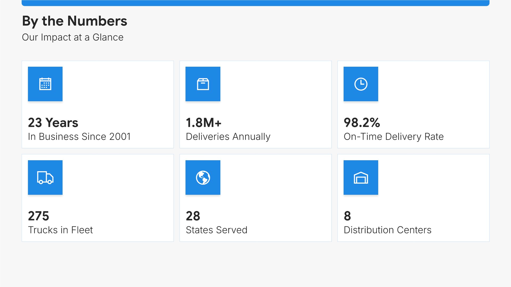Click the 28 states number

pyautogui.click(x=193, y=216)
